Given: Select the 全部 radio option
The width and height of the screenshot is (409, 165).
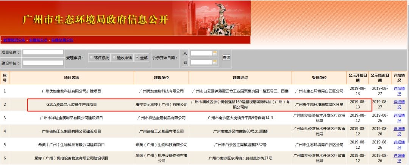Looking at the screenshot, I should [137, 58].
